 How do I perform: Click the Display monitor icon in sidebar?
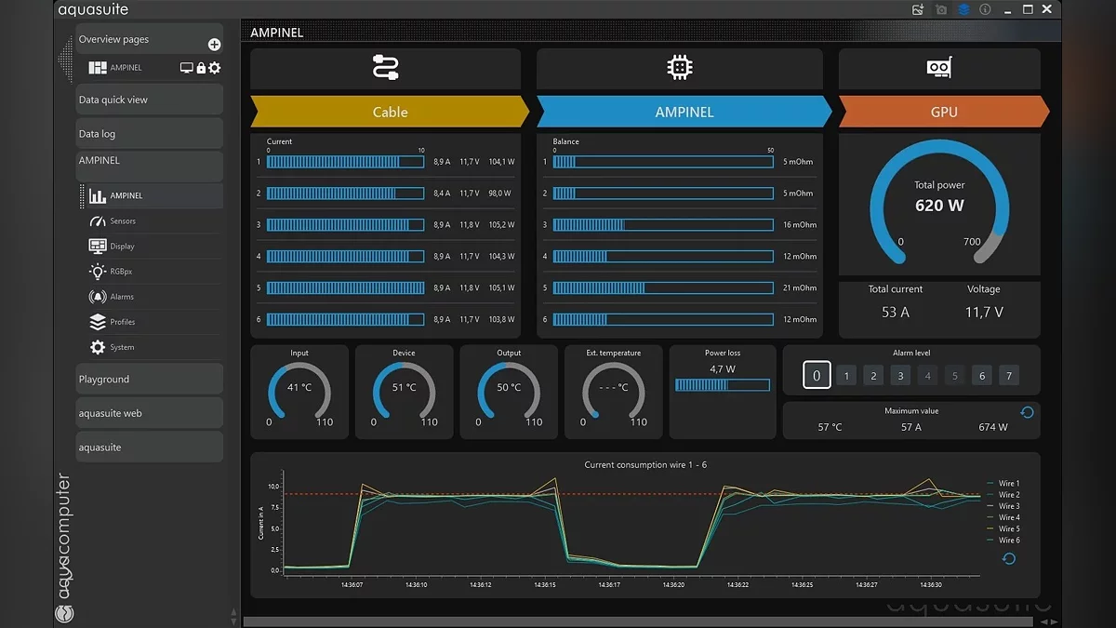98,246
